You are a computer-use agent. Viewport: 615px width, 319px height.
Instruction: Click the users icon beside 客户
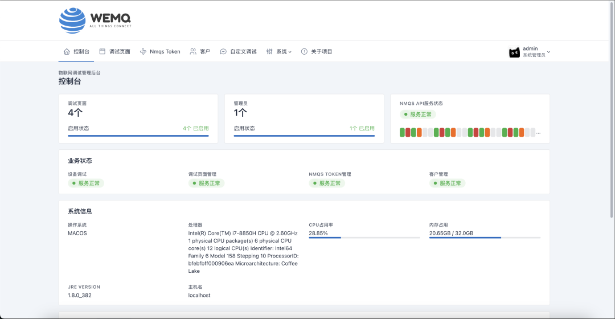(x=193, y=51)
